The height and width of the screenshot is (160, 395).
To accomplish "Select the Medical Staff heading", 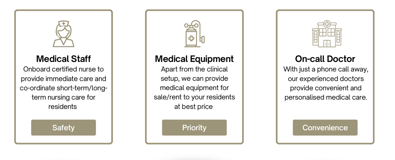I will (x=63, y=59).
